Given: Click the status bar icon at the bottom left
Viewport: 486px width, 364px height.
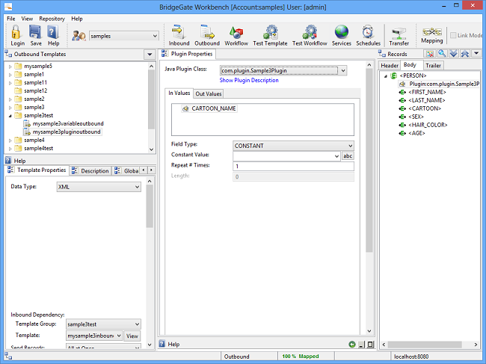Looking at the screenshot, I should pos(8,357).
